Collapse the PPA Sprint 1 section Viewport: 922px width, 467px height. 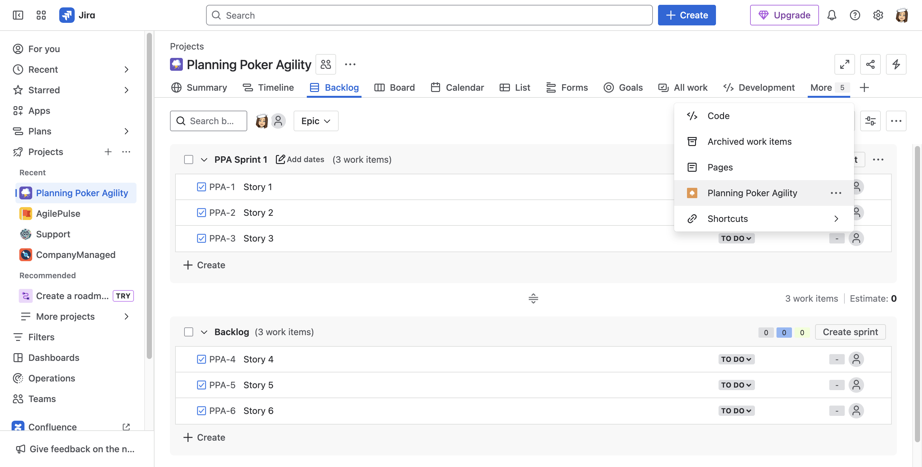pos(204,160)
